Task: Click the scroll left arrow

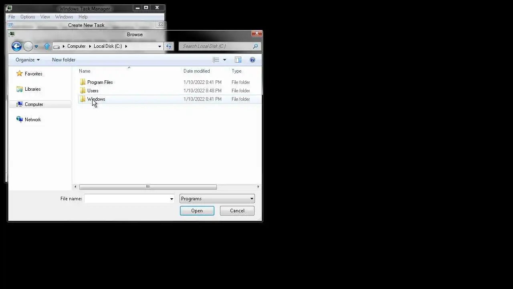Action: pos(75,187)
